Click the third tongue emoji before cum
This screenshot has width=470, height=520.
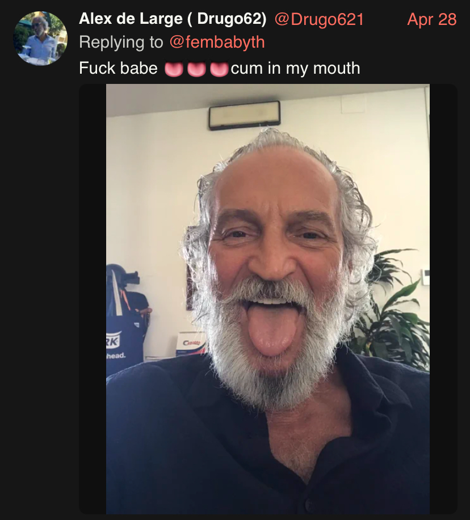point(219,69)
